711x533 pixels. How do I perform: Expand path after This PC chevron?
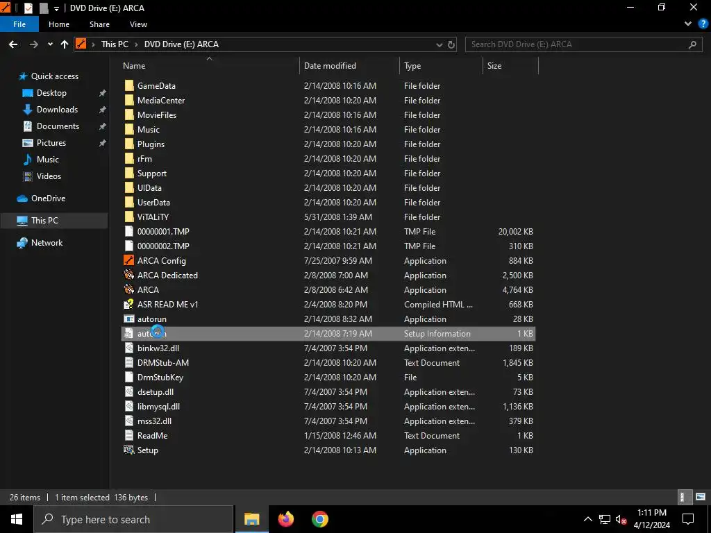pos(136,44)
